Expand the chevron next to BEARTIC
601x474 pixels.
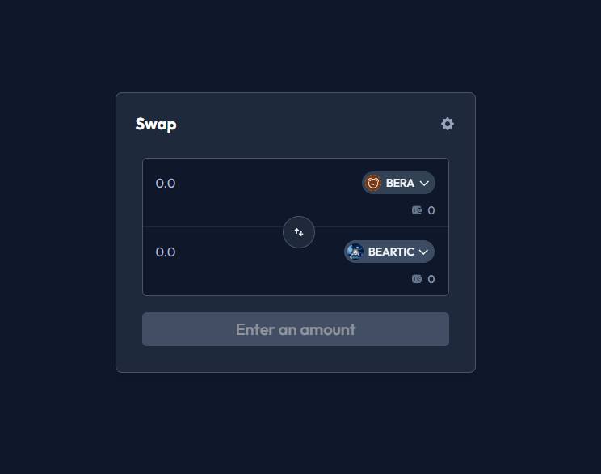pos(423,252)
